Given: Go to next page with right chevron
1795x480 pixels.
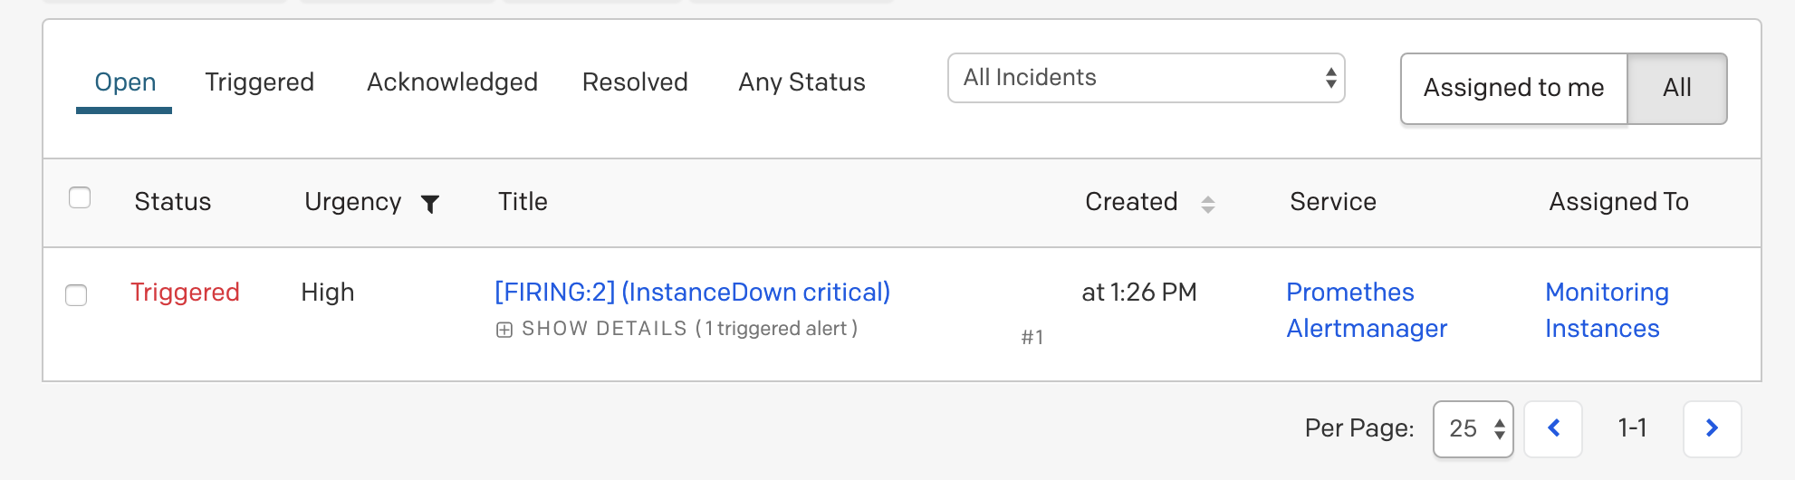Looking at the screenshot, I should pyautogui.click(x=1712, y=428).
